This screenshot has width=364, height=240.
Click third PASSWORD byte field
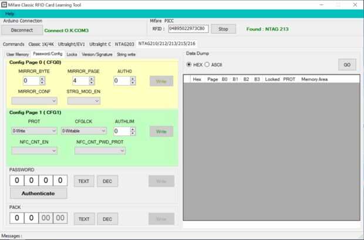pyautogui.click(x=46, y=180)
